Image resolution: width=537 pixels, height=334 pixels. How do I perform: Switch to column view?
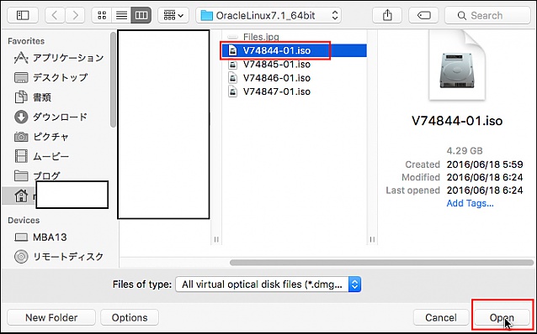tap(141, 15)
